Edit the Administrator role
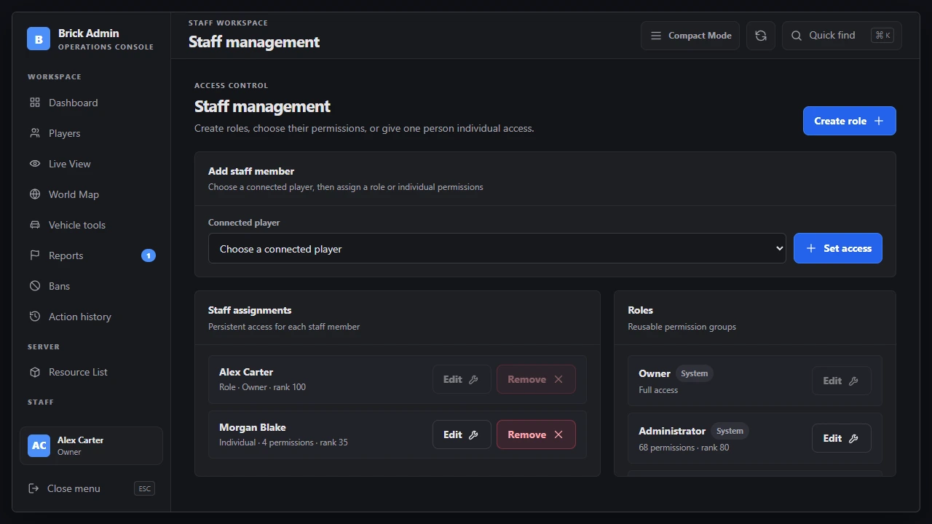Viewport: 932px width, 524px height. (x=842, y=438)
